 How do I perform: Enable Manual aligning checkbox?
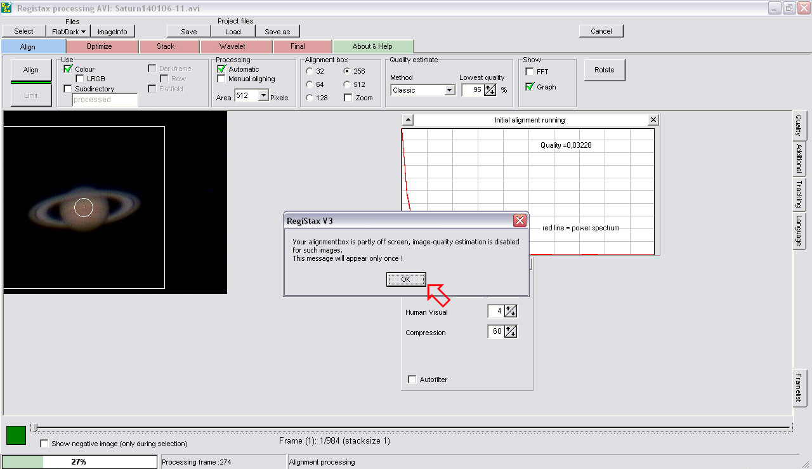click(x=221, y=79)
